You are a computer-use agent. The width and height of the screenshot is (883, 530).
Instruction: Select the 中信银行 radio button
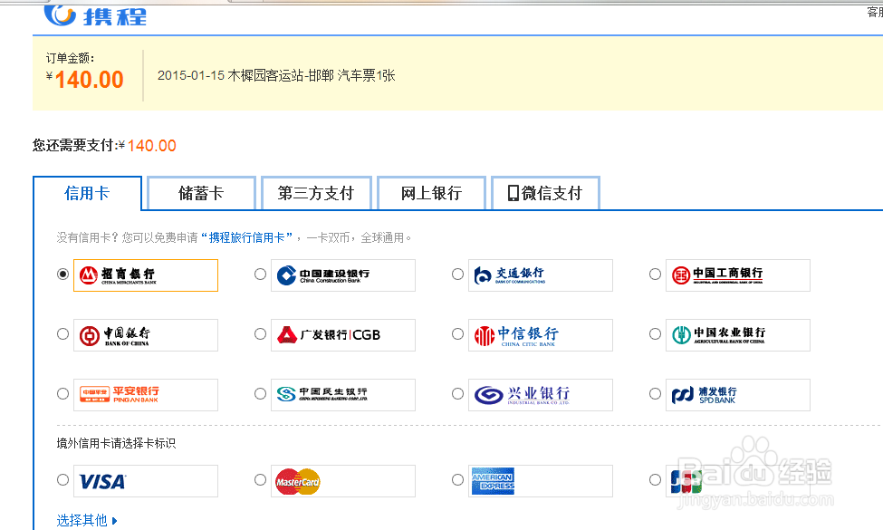click(x=458, y=334)
